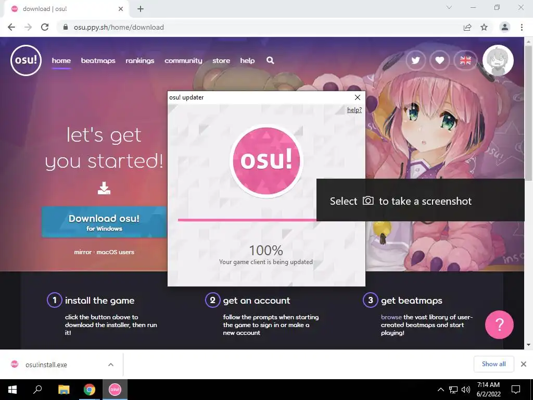This screenshot has width=533, height=400.
Task: Open the rankings navigation item
Action: click(139, 60)
